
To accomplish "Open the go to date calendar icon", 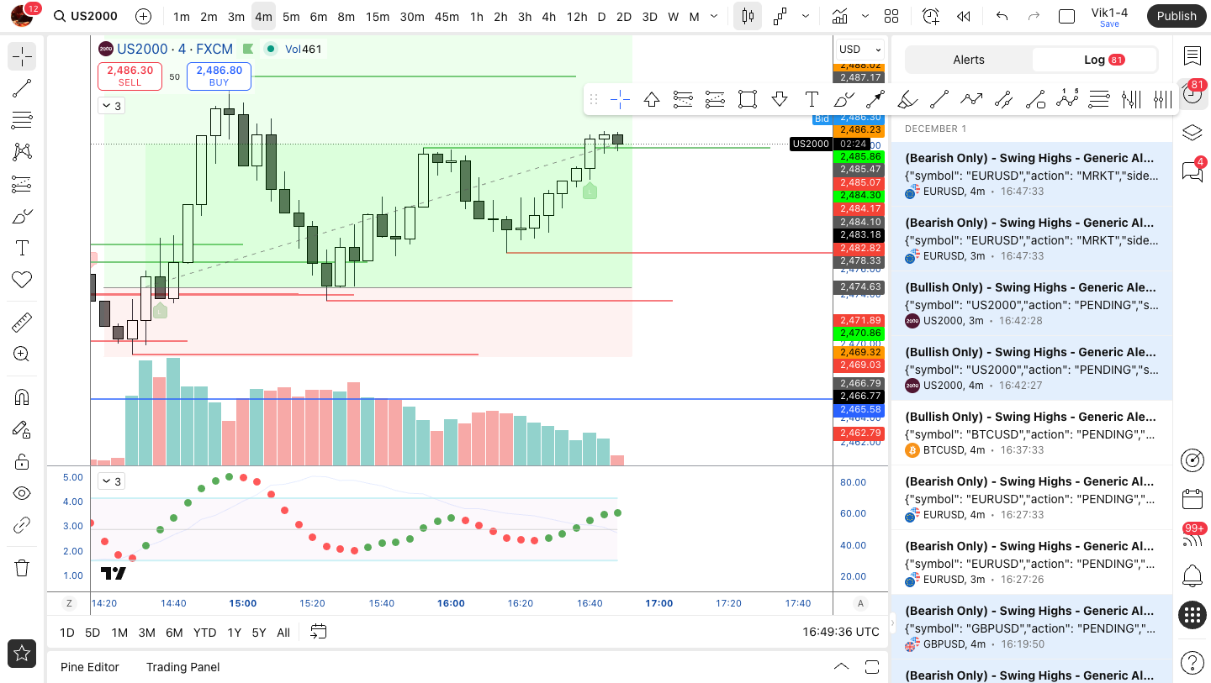I will pos(318,632).
